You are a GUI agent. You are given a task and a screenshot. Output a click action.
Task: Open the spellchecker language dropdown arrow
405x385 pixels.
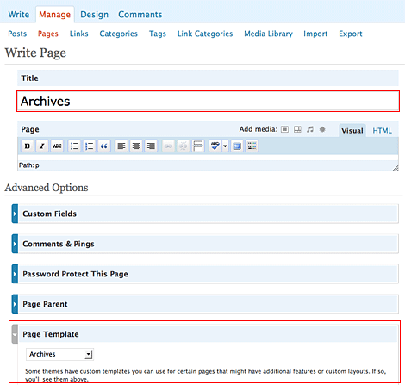click(x=225, y=146)
